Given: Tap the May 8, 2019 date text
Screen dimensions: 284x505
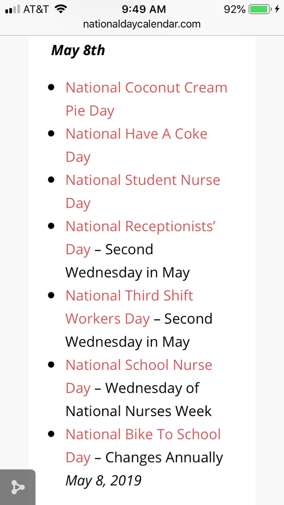Looking at the screenshot, I should (x=103, y=481).
